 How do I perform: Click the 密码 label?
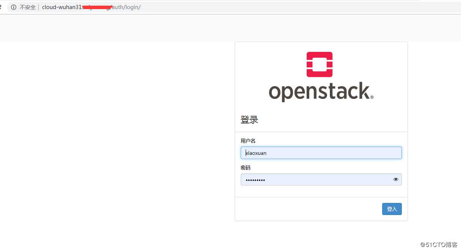(245, 168)
